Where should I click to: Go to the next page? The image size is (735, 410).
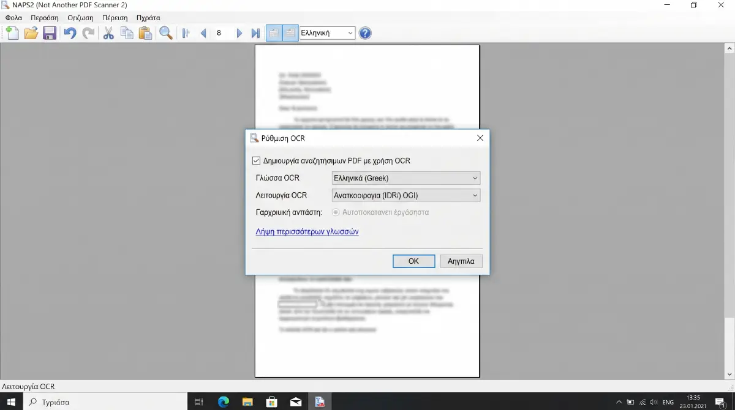click(x=239, y=33)
